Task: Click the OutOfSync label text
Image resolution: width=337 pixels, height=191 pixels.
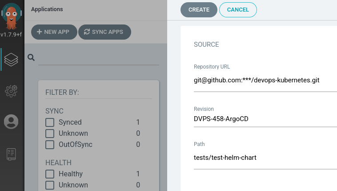Action: point(76,145)
